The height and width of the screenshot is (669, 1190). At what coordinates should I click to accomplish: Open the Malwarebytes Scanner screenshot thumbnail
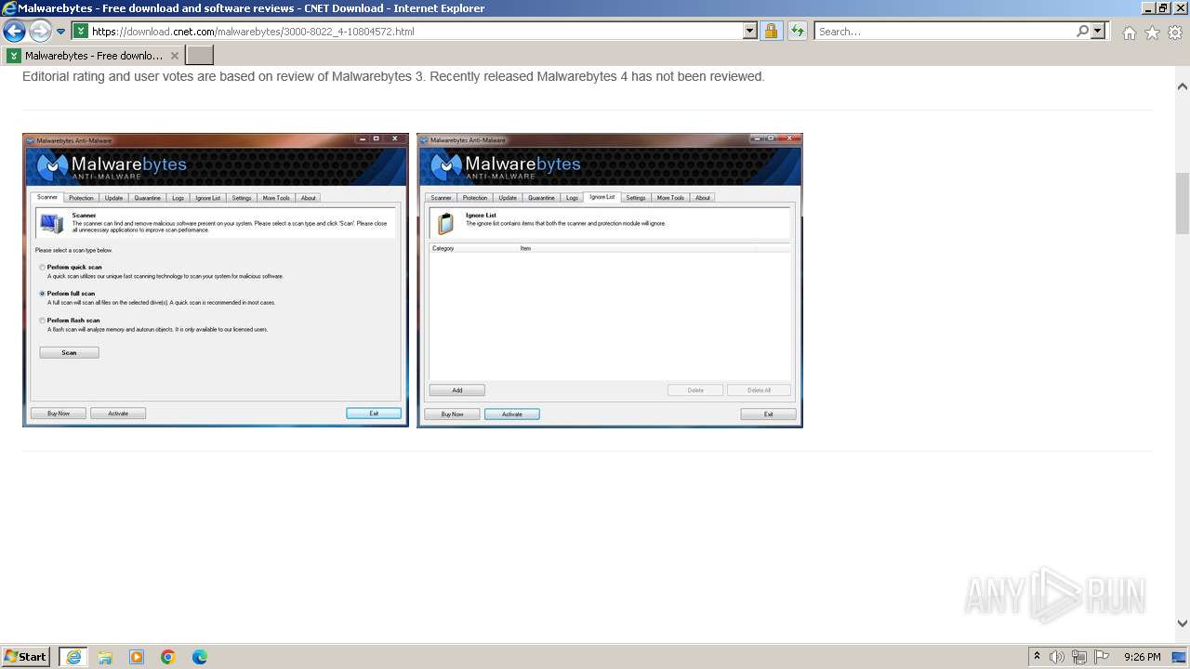pyautogui.click(x=216, y=280)
